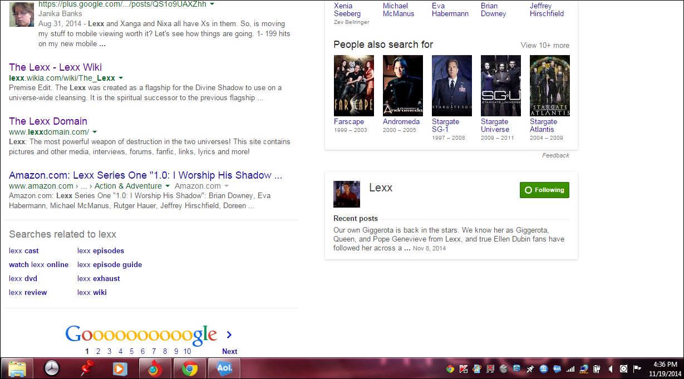
Task: Open Windows Media Player from taskbar
Action: pyautogui.click(x=120, y=369)
